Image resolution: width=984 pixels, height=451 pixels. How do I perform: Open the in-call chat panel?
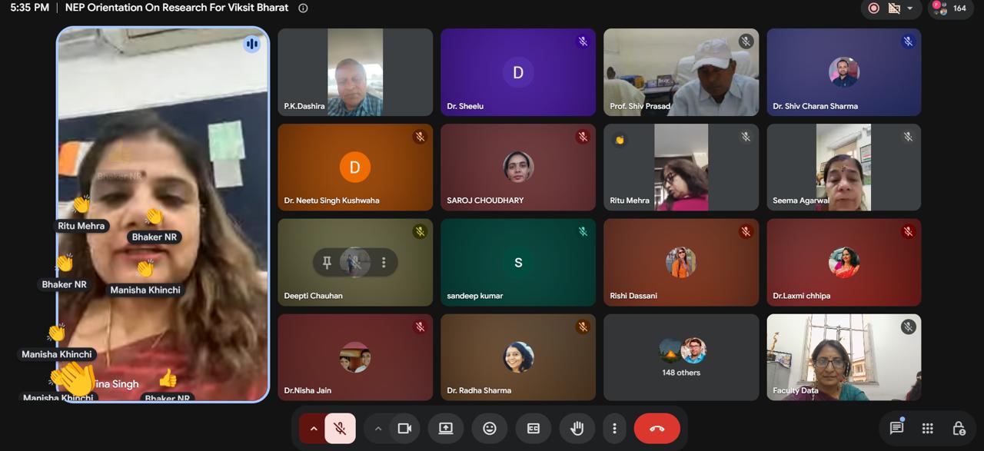896,428
